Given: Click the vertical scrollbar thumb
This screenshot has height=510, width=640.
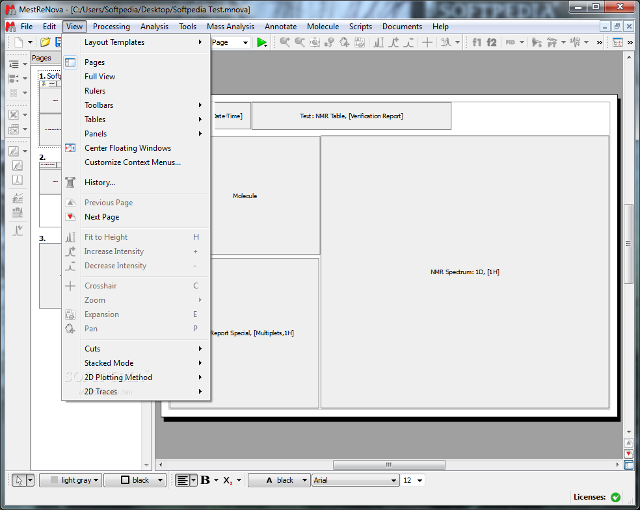Looking at the screenshot, I should [x=628, y=244].
